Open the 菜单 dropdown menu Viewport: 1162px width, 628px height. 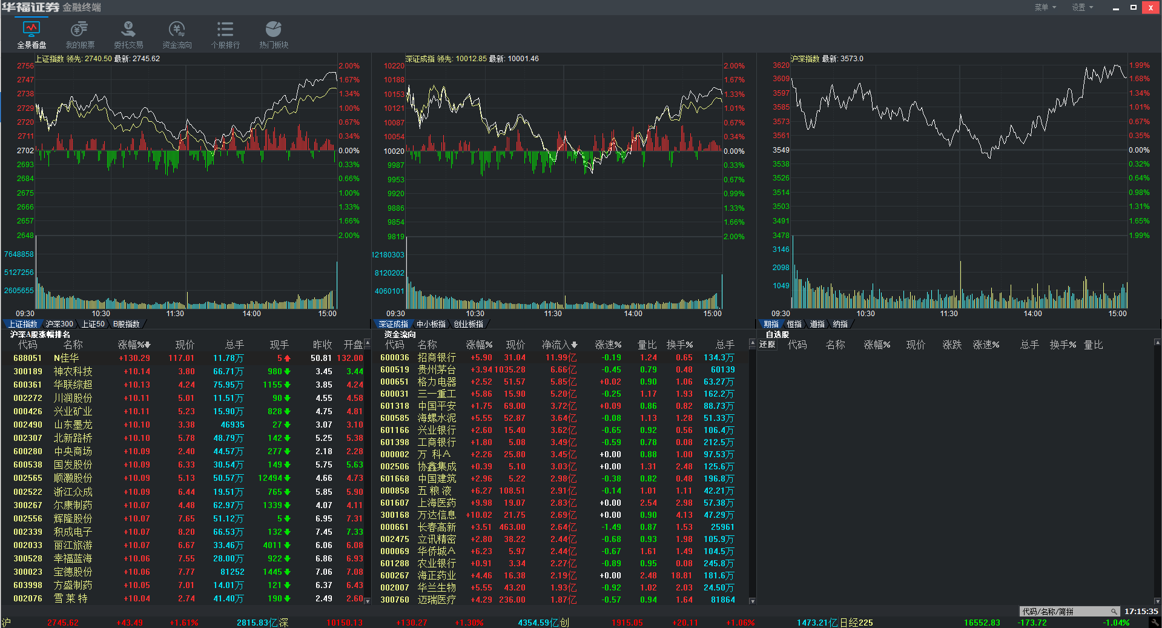1045,7
